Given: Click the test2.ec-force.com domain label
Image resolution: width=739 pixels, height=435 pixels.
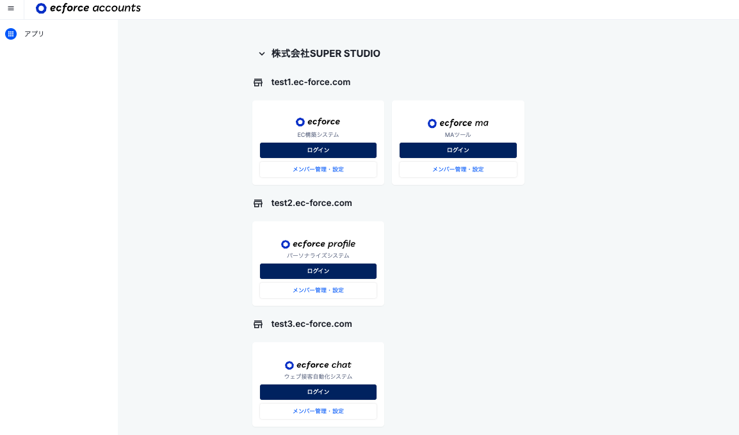Looking at the screenshot, I should coord(311,203).
